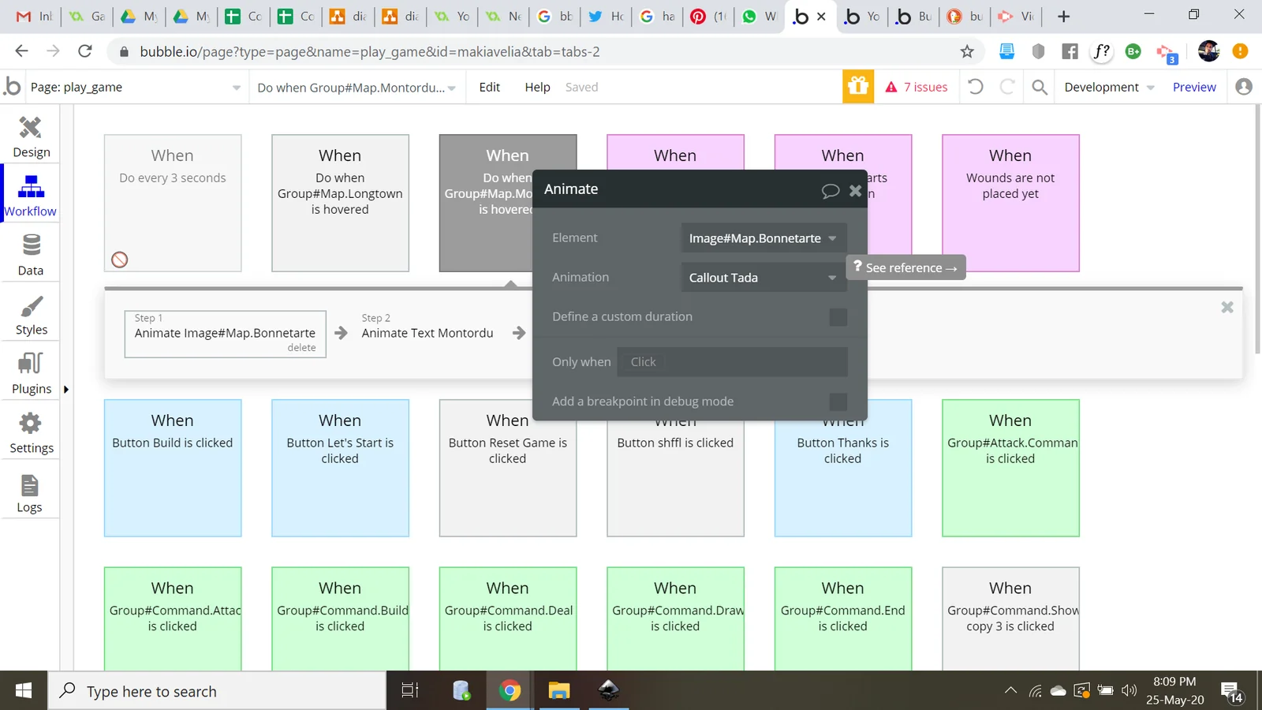Click the See reference button

(906, 267)
